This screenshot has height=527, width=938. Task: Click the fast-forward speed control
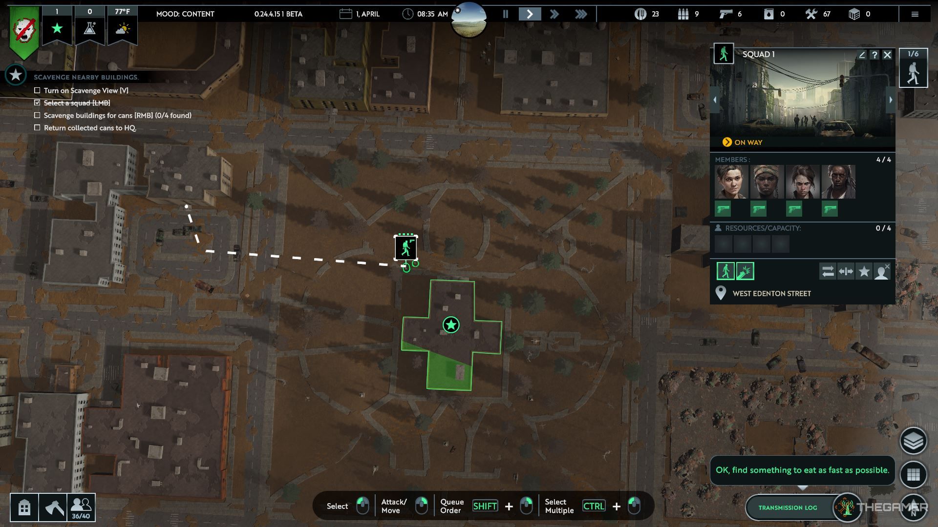click(554, 14)
